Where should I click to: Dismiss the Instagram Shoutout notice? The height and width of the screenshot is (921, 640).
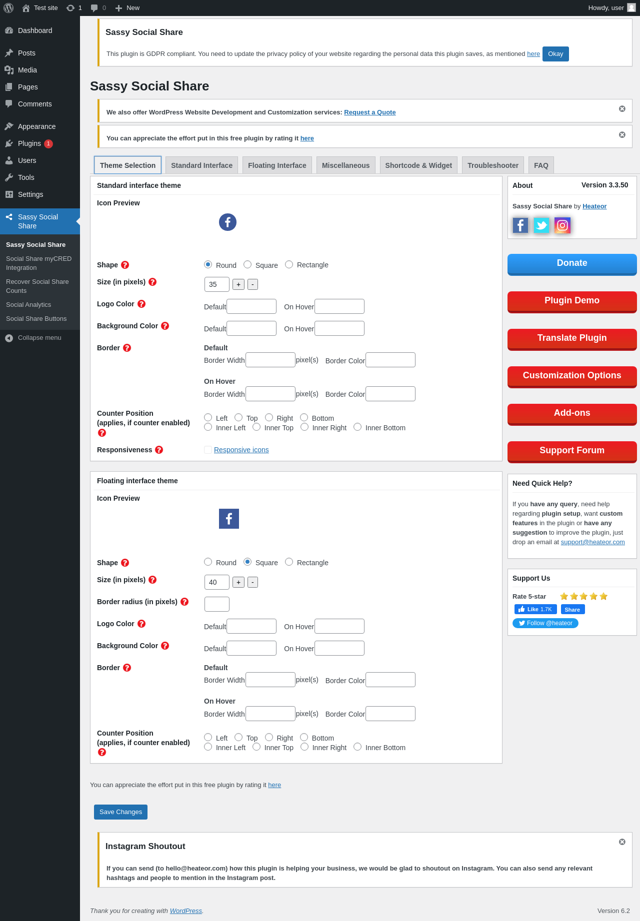(x=622, y=842)
